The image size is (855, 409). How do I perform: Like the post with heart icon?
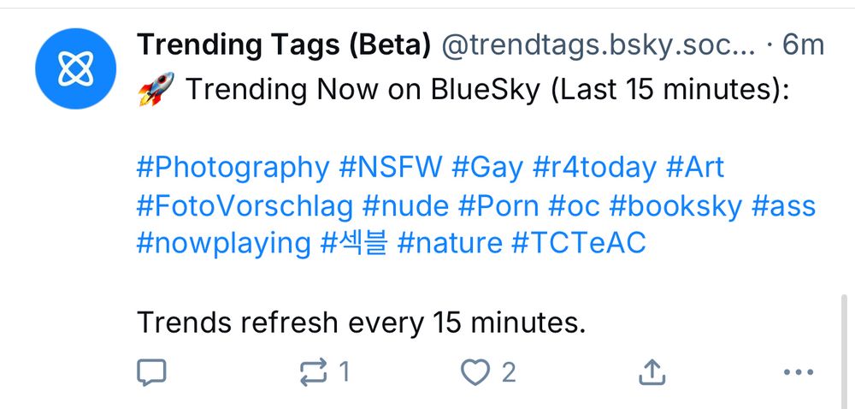(x=475, y=372)
